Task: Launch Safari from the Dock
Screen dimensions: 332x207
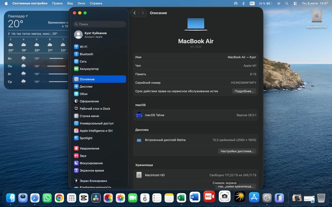Action: tap(35, 198)
